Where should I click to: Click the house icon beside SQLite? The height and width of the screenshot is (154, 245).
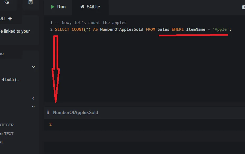[82, 7]
